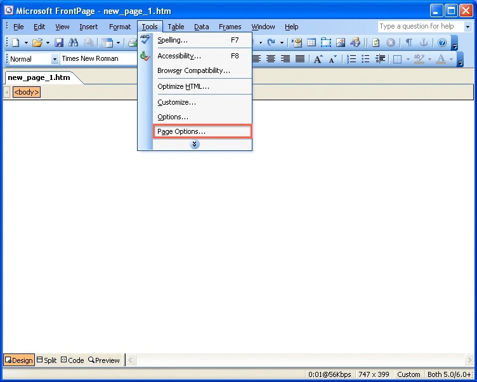Screen dimensions: 477x382
Task: Choose Optimize HTML menu entry
Action: (x=183, y=86)
